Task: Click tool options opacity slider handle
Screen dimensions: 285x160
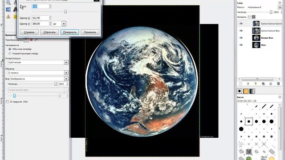Action: (56, 84)
